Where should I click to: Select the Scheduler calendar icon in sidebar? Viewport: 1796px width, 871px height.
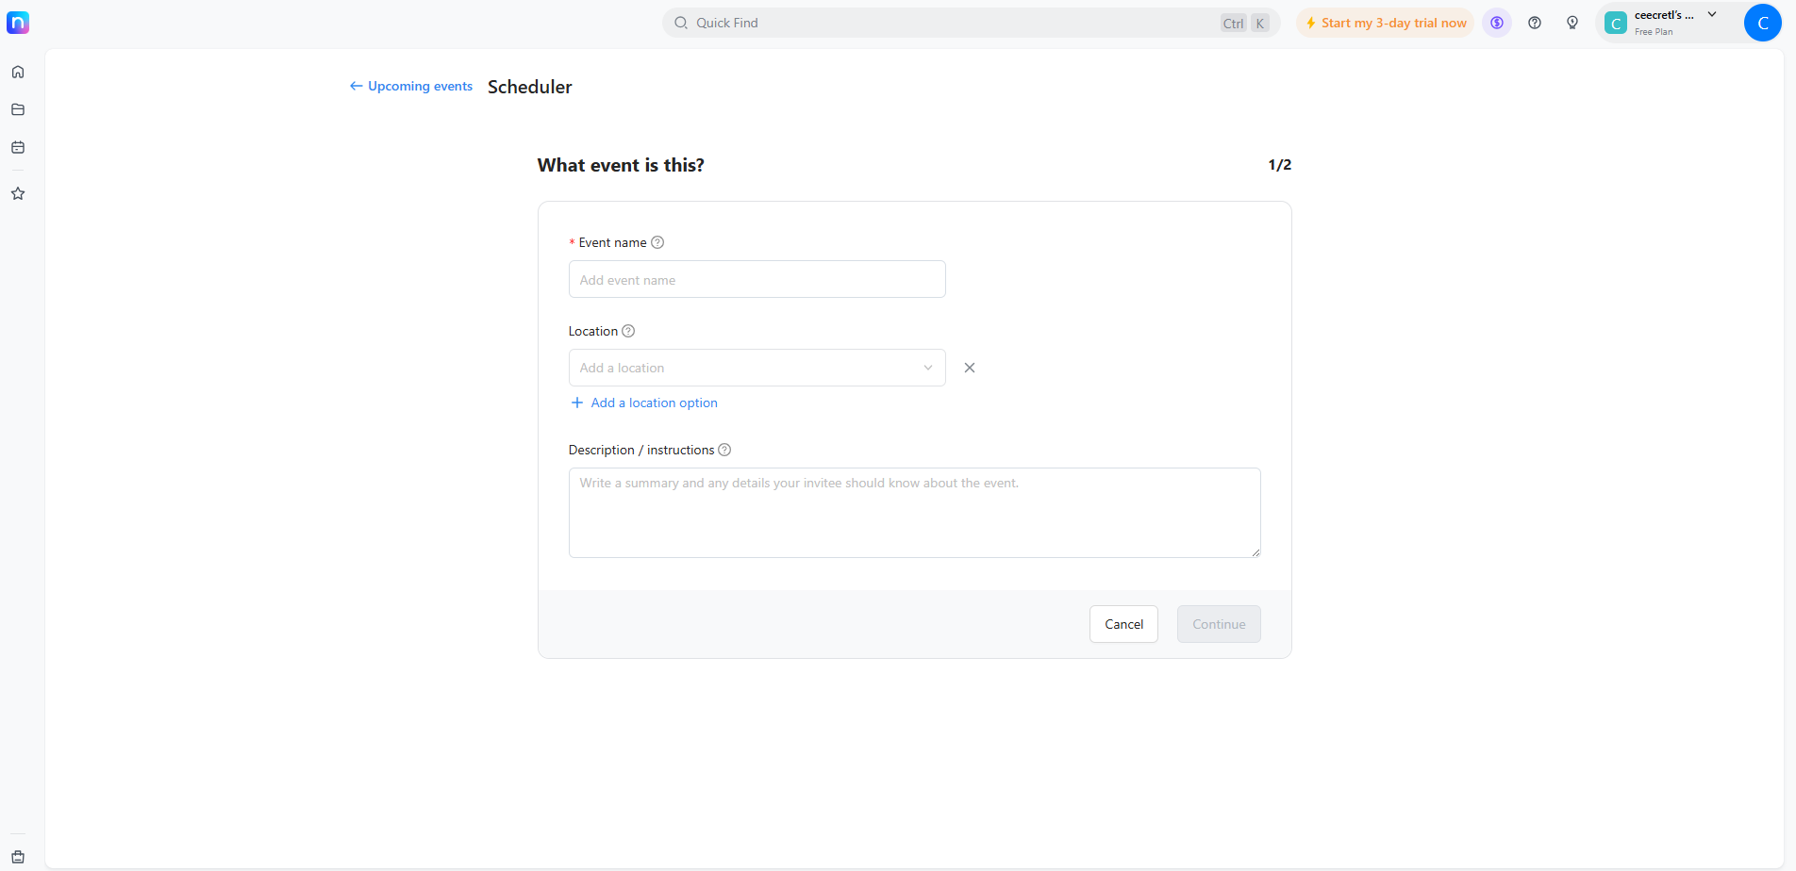[x=18, y=147]
